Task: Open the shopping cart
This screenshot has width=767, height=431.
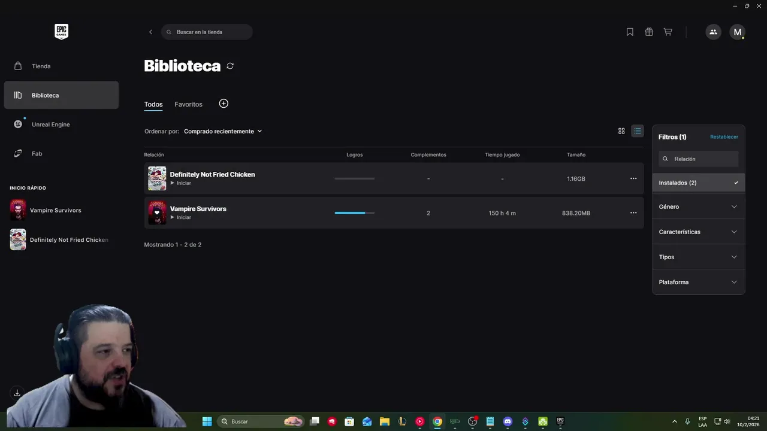Action: point(668,32)
